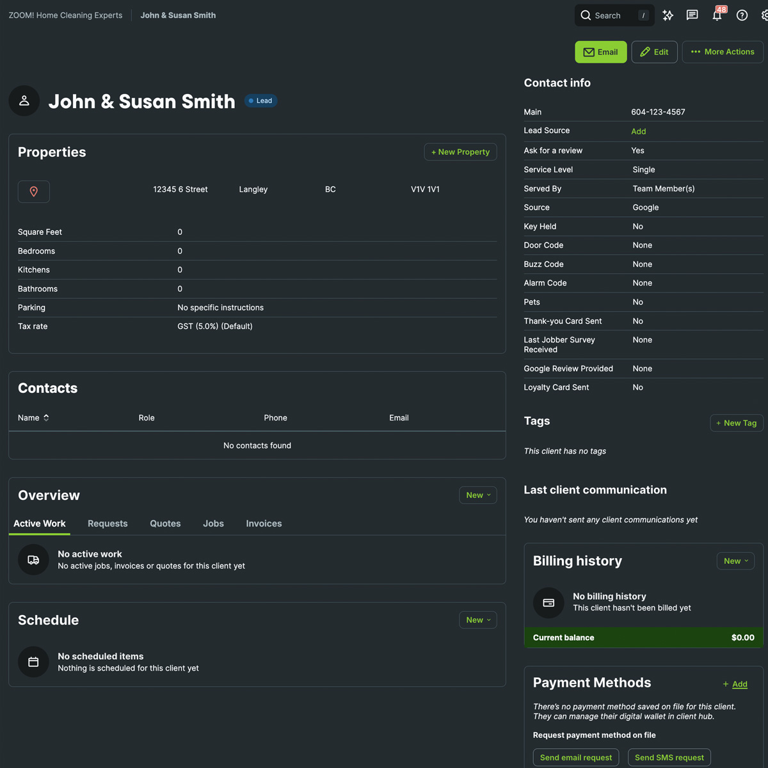The width and height of the screenshot is (768, 768).
Task: Click the settings gear icon
Action: [x=764, y=15]
